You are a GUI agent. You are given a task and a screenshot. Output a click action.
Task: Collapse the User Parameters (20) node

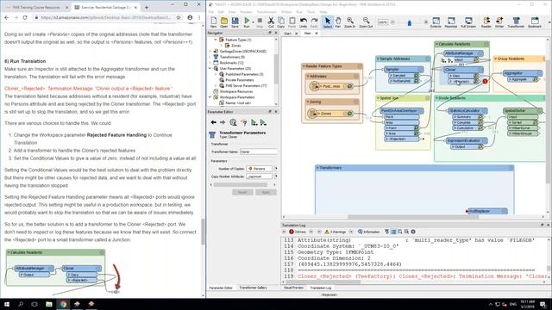tap(210, 69)
